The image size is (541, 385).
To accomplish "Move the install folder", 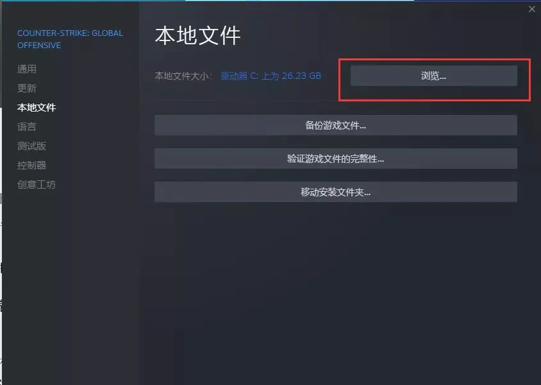I will point(336,192).
